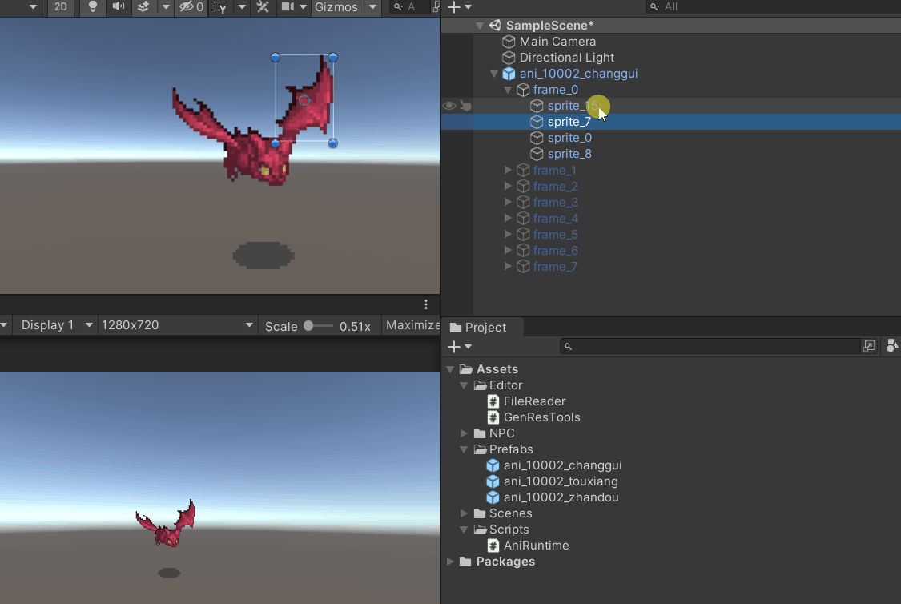Click Maximize On Play button
The height and width of the screenshot is (604, 901).
coord(412,325)
